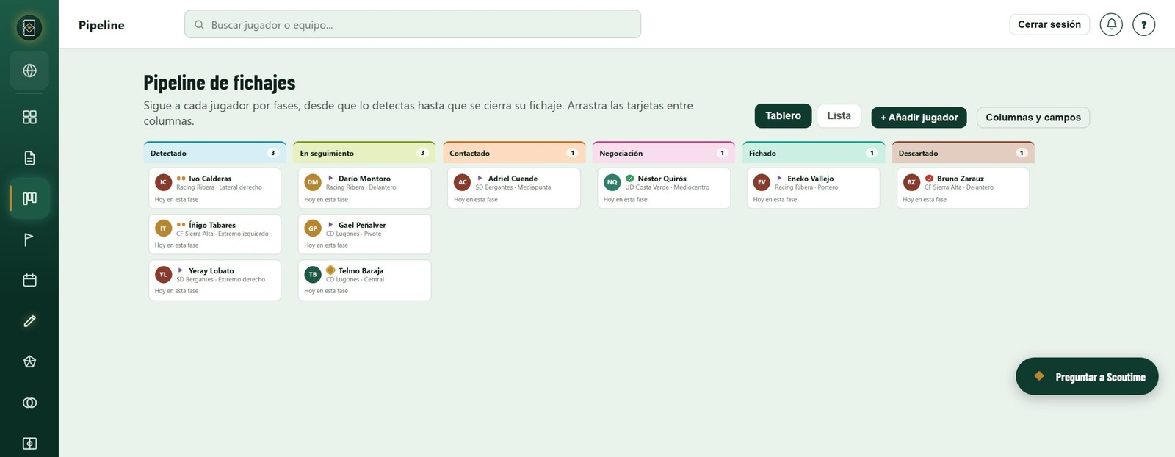The image size is (1175, 457).
Task: Click 'CF Sierra Alta · Extremo izquierdo' text
Action: [x=223, y=234]
